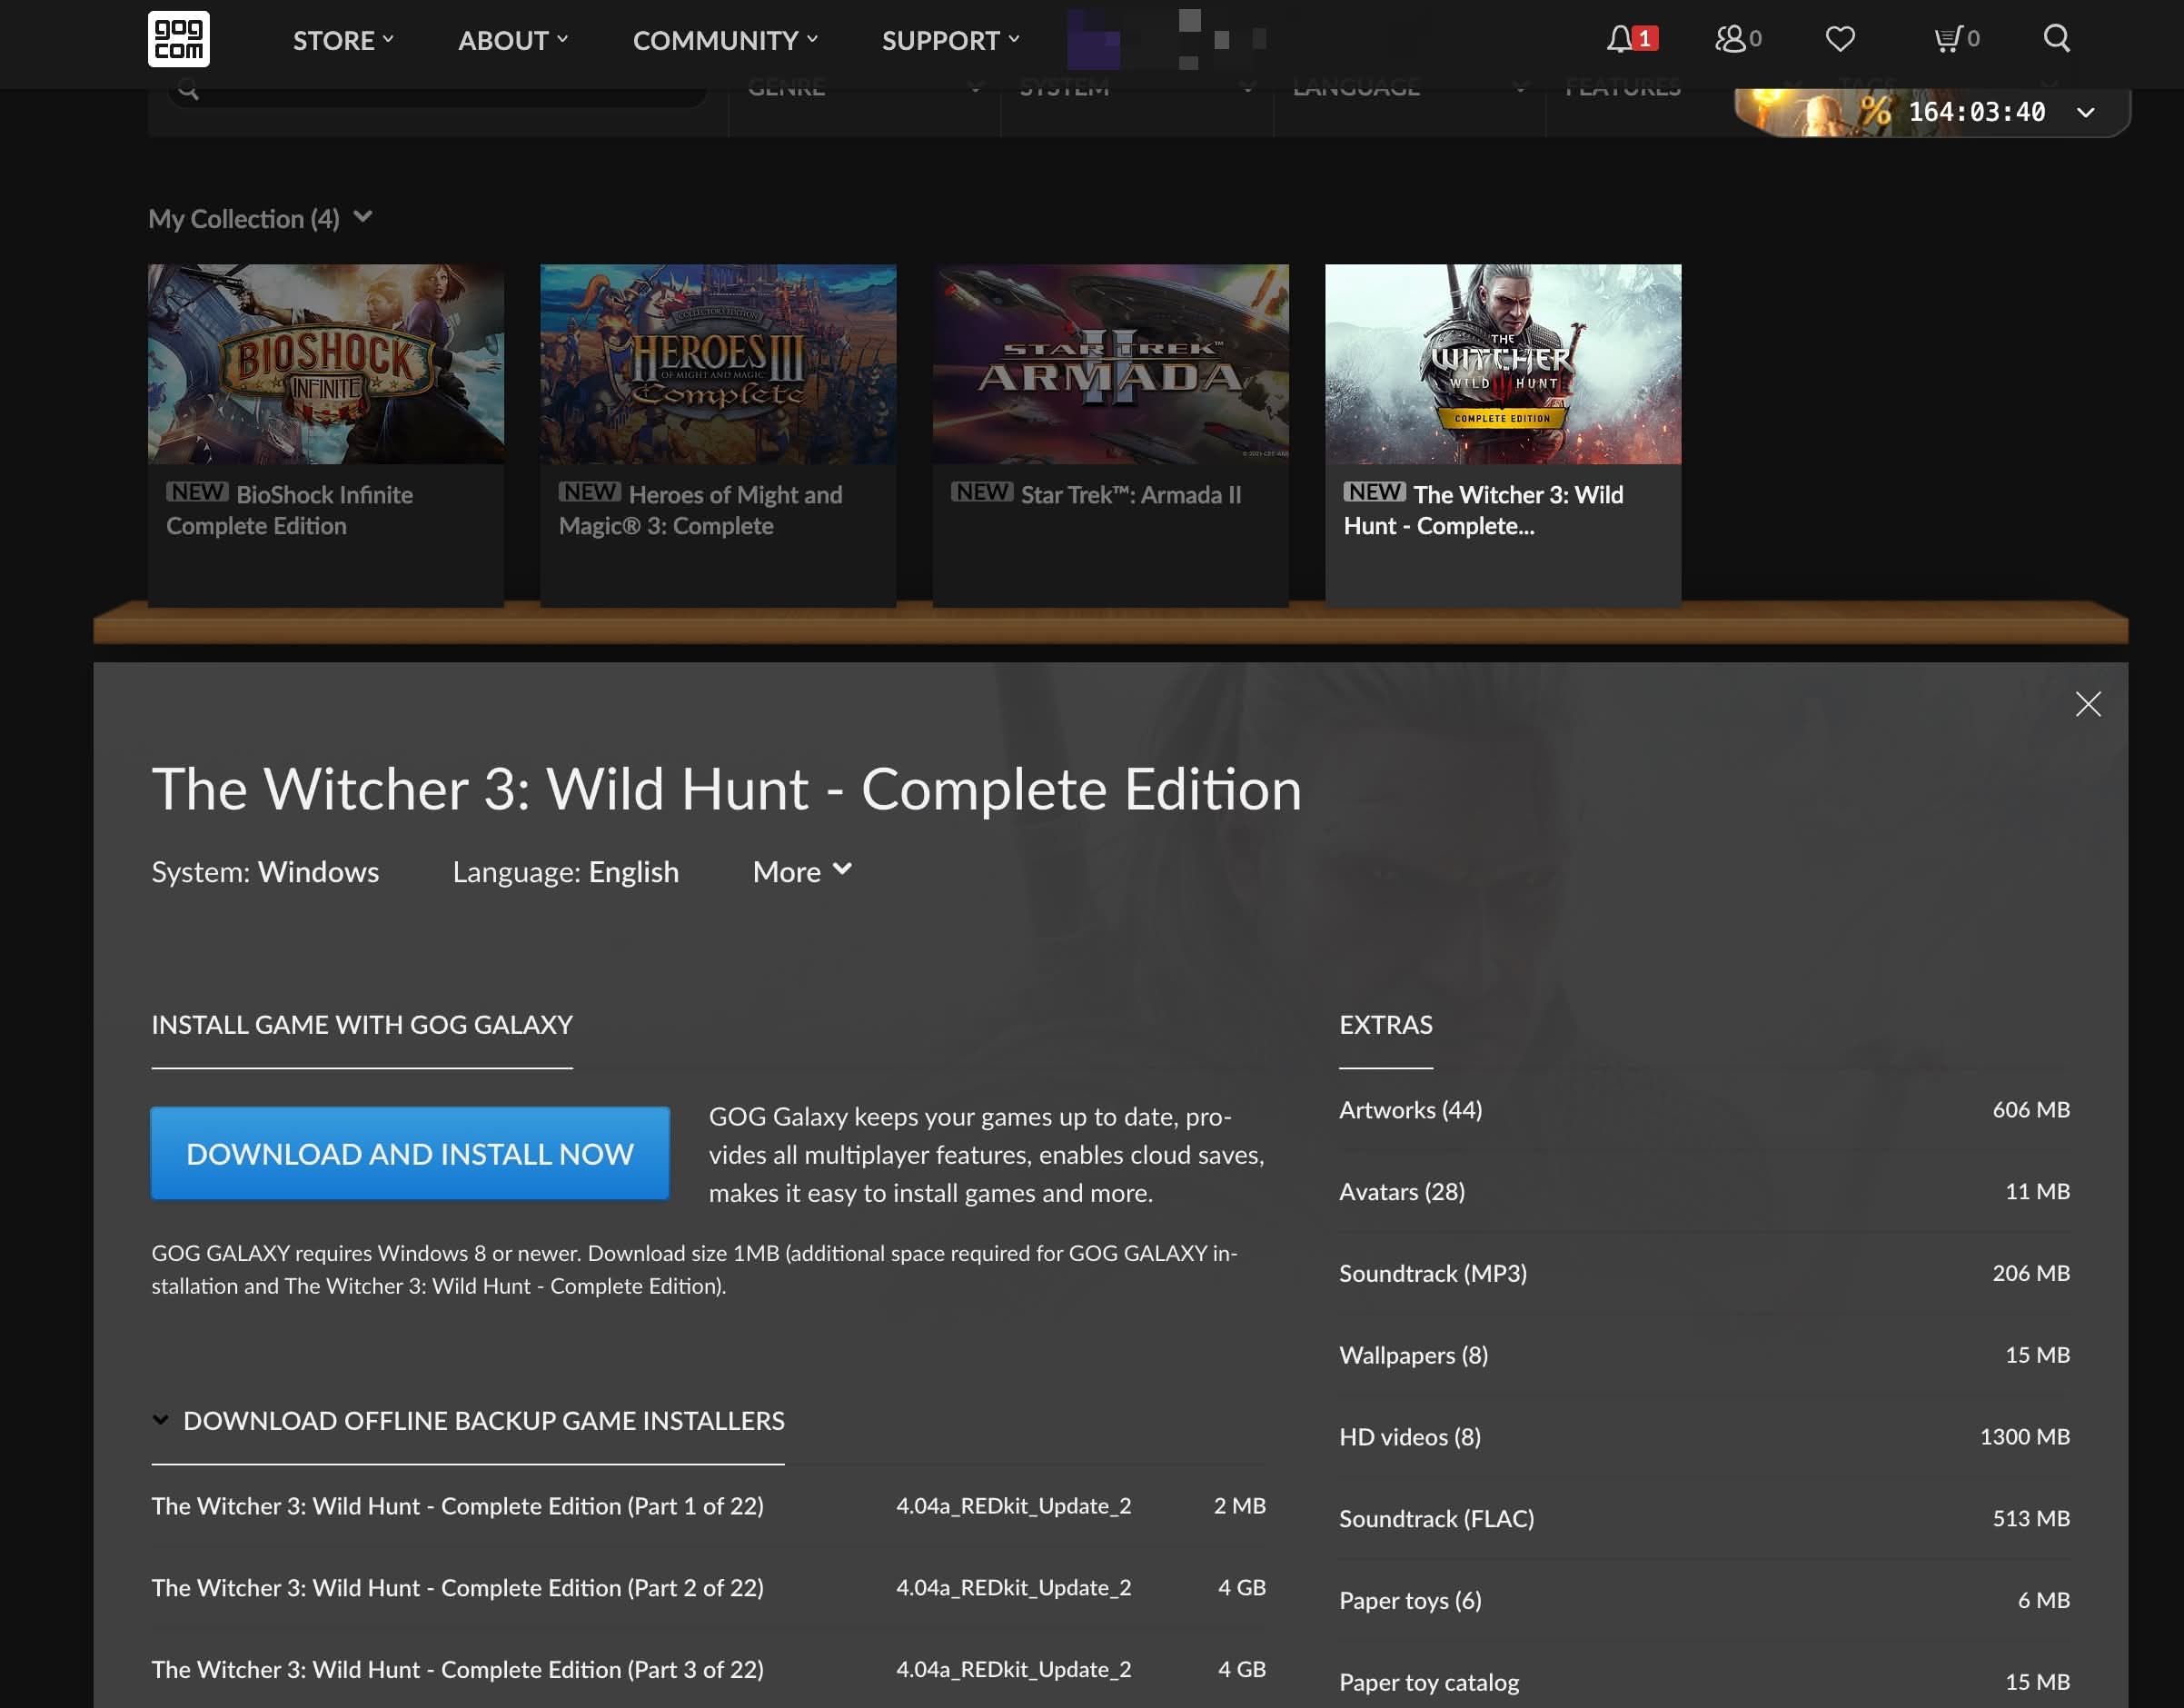The image size is (2184, 1708).
Task: Expand the sale timer chevron
Action: pos(2086,113)
